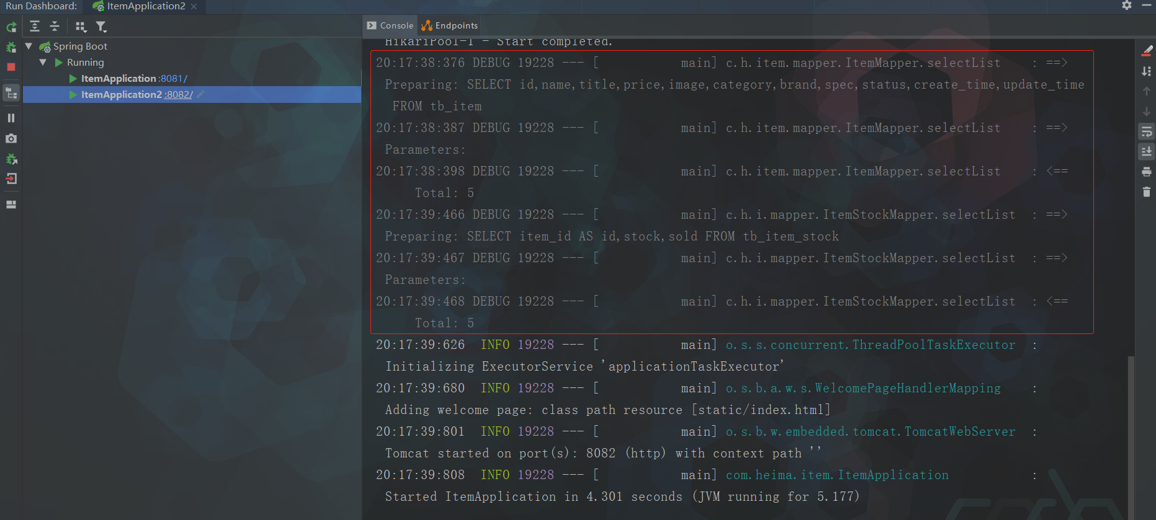Open the Run Dashboard settings gear
1156x520 pixels.
(x=1127, y=5)
